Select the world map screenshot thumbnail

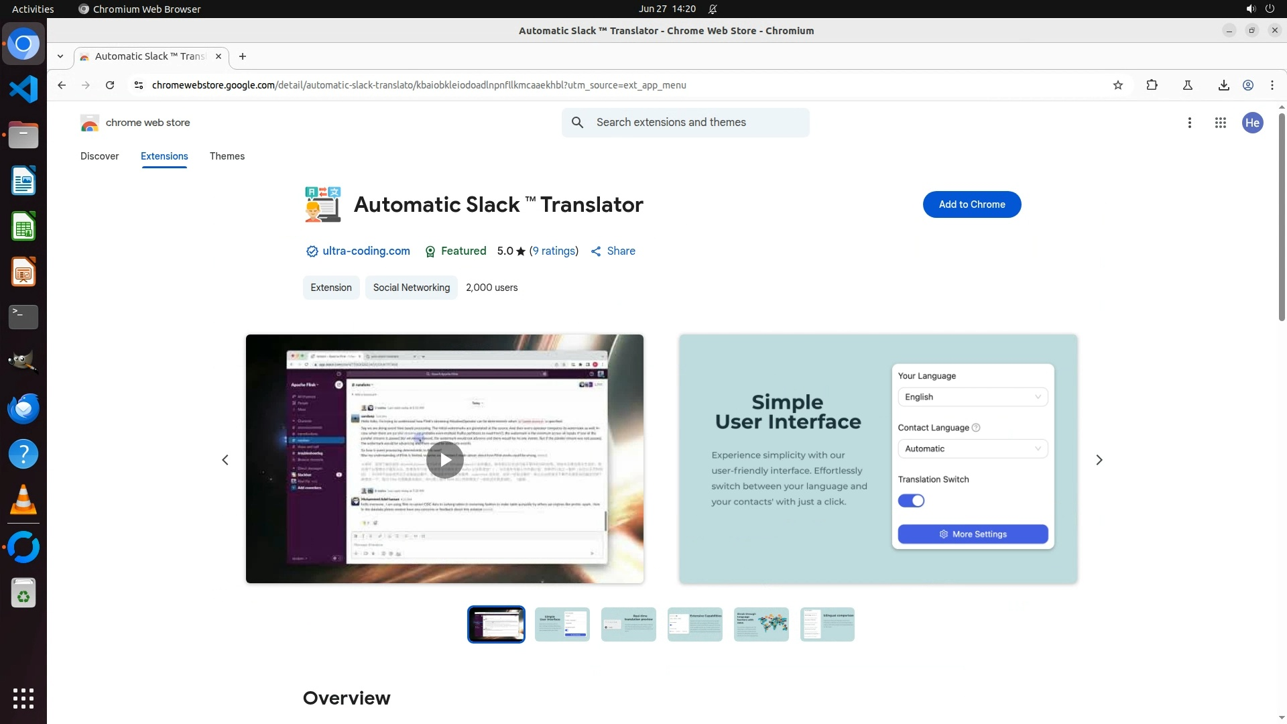tap(761, 624)
